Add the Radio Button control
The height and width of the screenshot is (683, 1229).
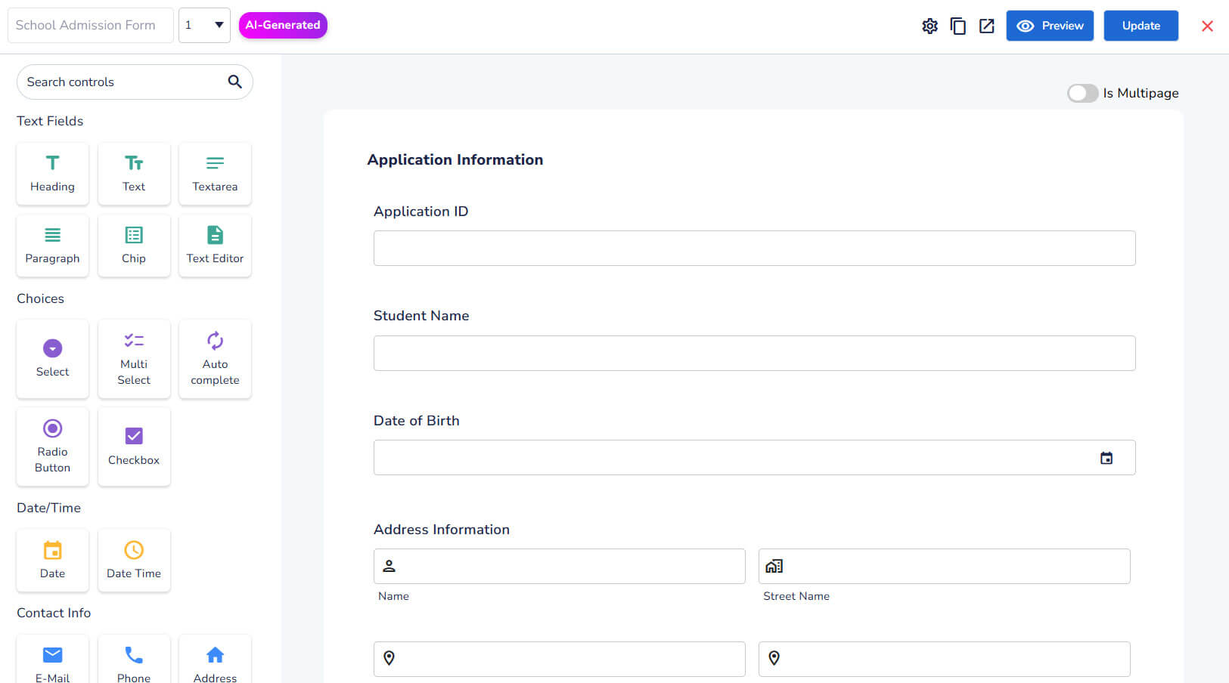pyautogui.click(x=52, y=446)
